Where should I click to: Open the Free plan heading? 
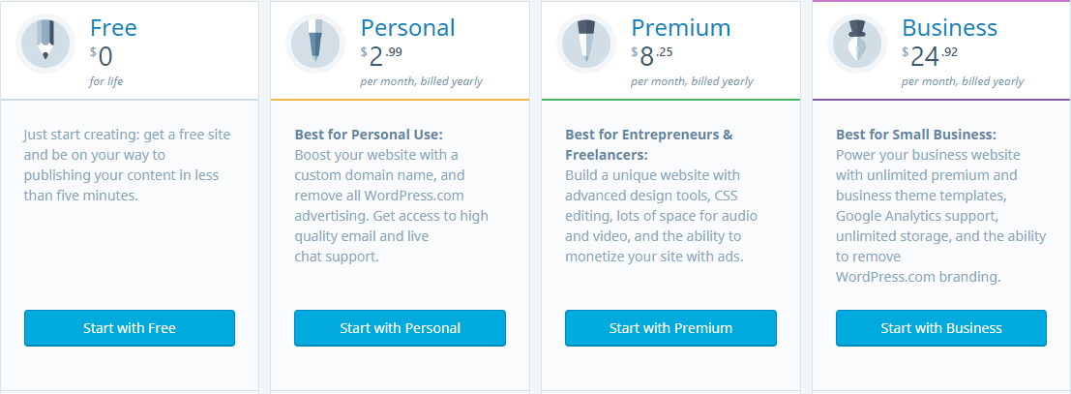click(113, 28)
